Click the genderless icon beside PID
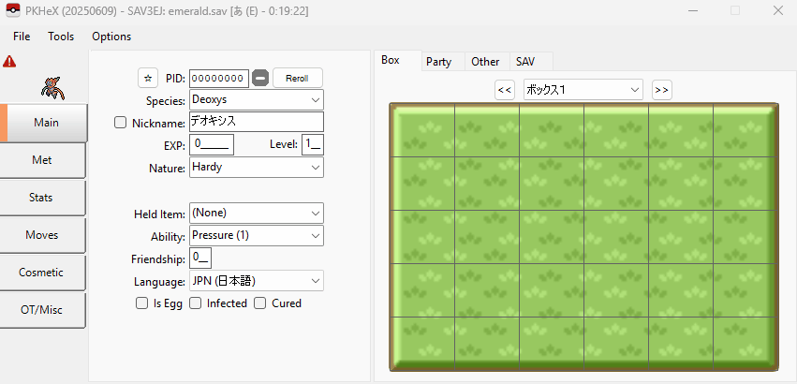This screenshot has width=797, height=384. tap(260, 79)
